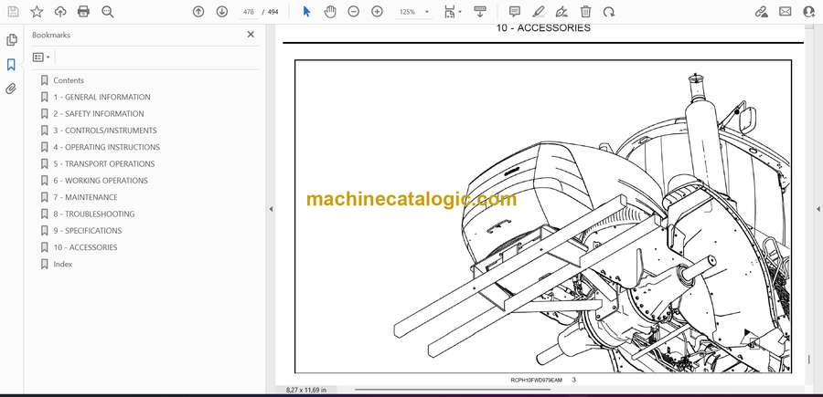Go to the next page with down arrow
This screenshot has width=823, height=397.
click(222, 12)
